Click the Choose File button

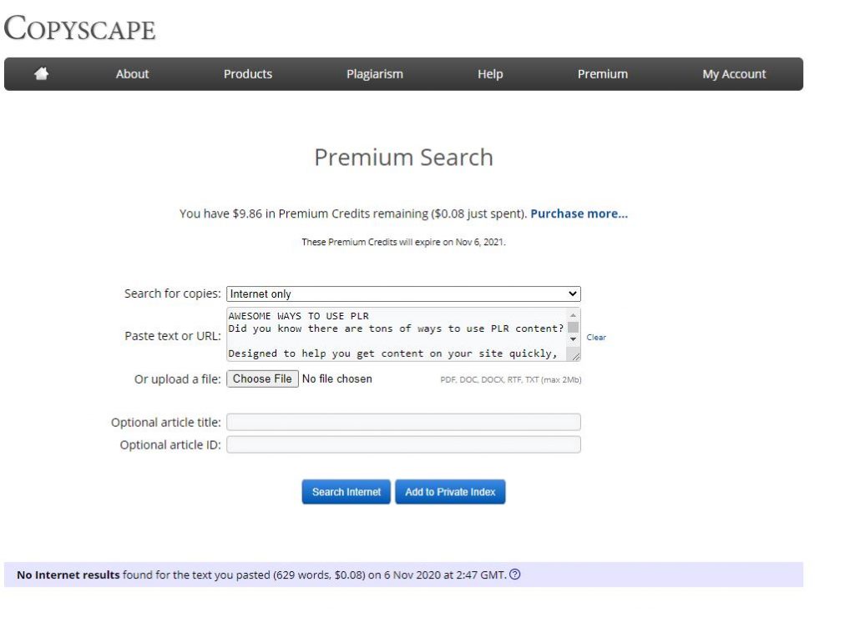point(262,379)
